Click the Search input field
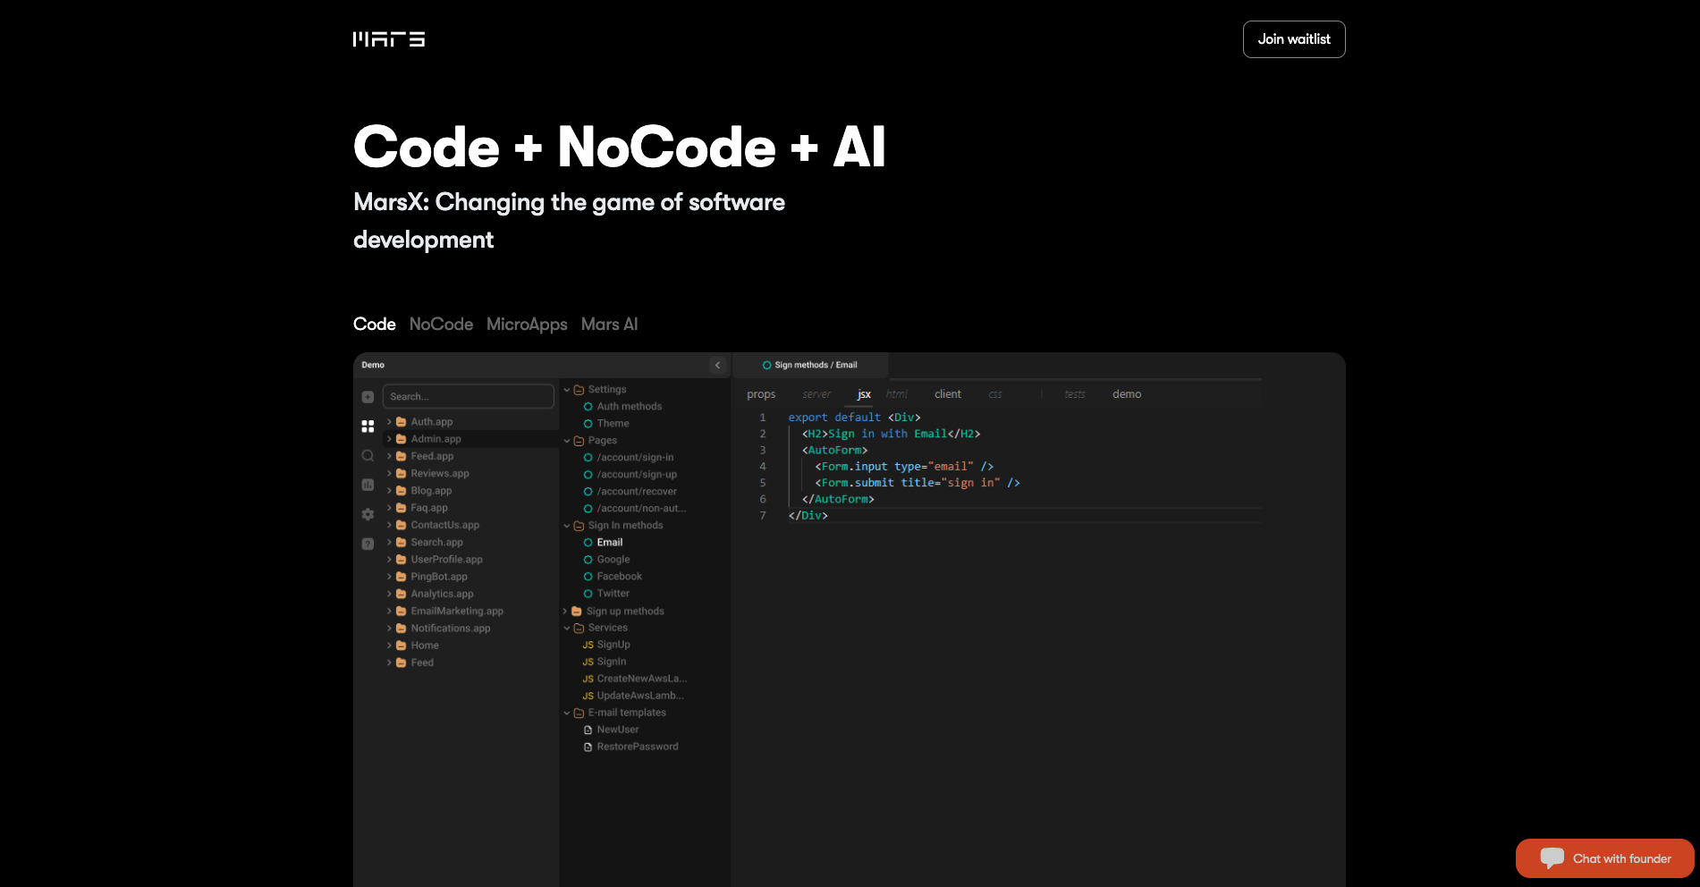Screen dimensions: 1700x887 [469, 397]
